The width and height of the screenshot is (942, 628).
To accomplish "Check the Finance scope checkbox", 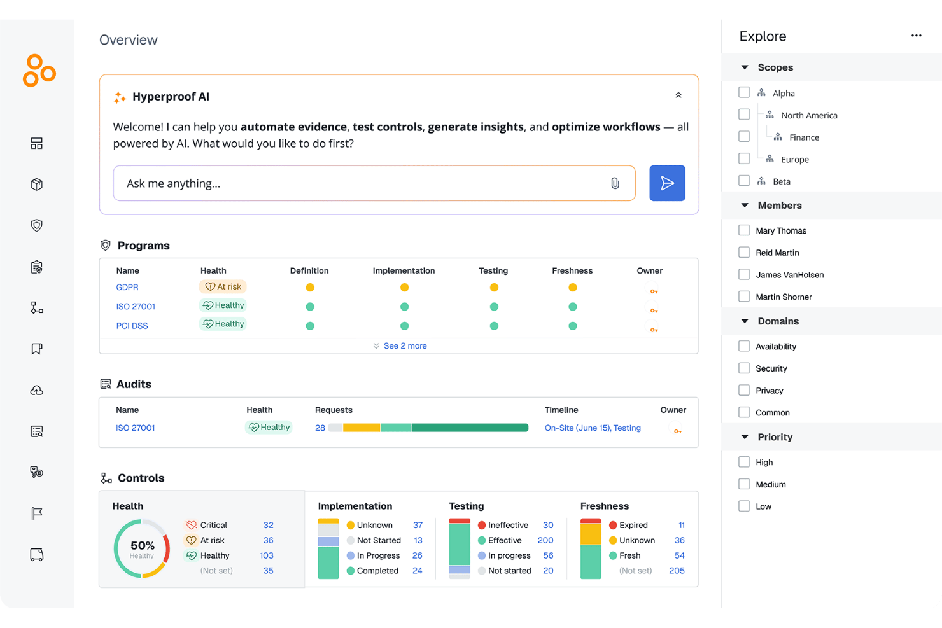I will pos(744,136).
